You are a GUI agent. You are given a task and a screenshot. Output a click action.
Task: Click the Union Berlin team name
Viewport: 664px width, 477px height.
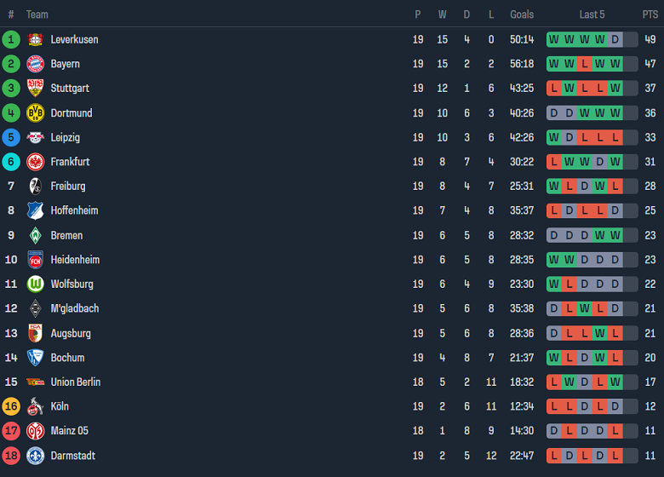(x=75, y=382)
